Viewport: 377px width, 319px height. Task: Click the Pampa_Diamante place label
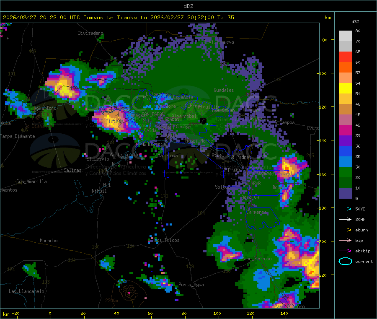(18, 136)
